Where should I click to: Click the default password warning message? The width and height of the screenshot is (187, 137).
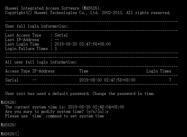tap(80, 93)
